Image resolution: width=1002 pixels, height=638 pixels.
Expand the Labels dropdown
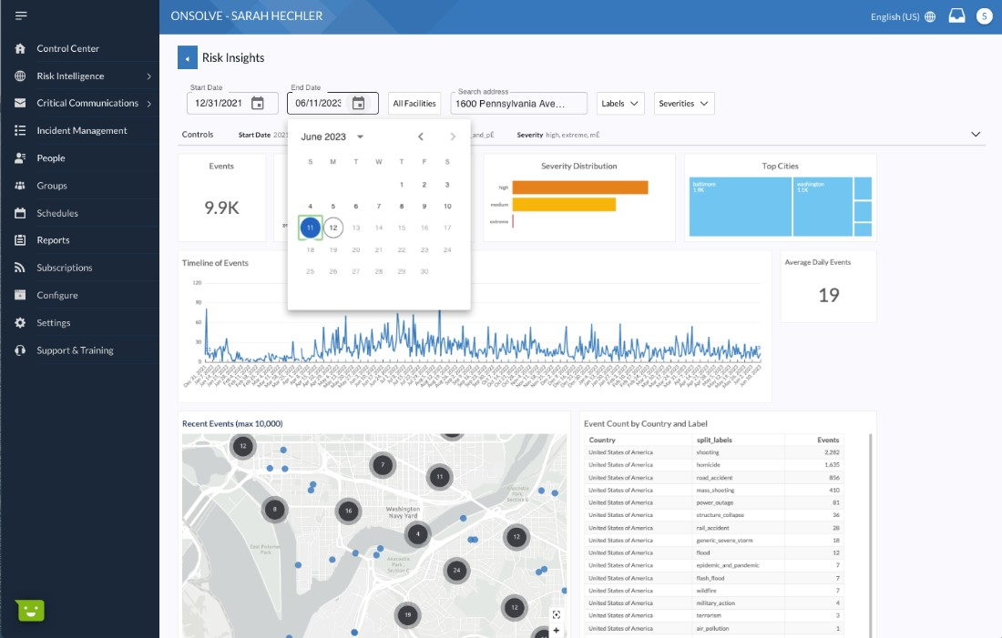[x=621, y=104]
